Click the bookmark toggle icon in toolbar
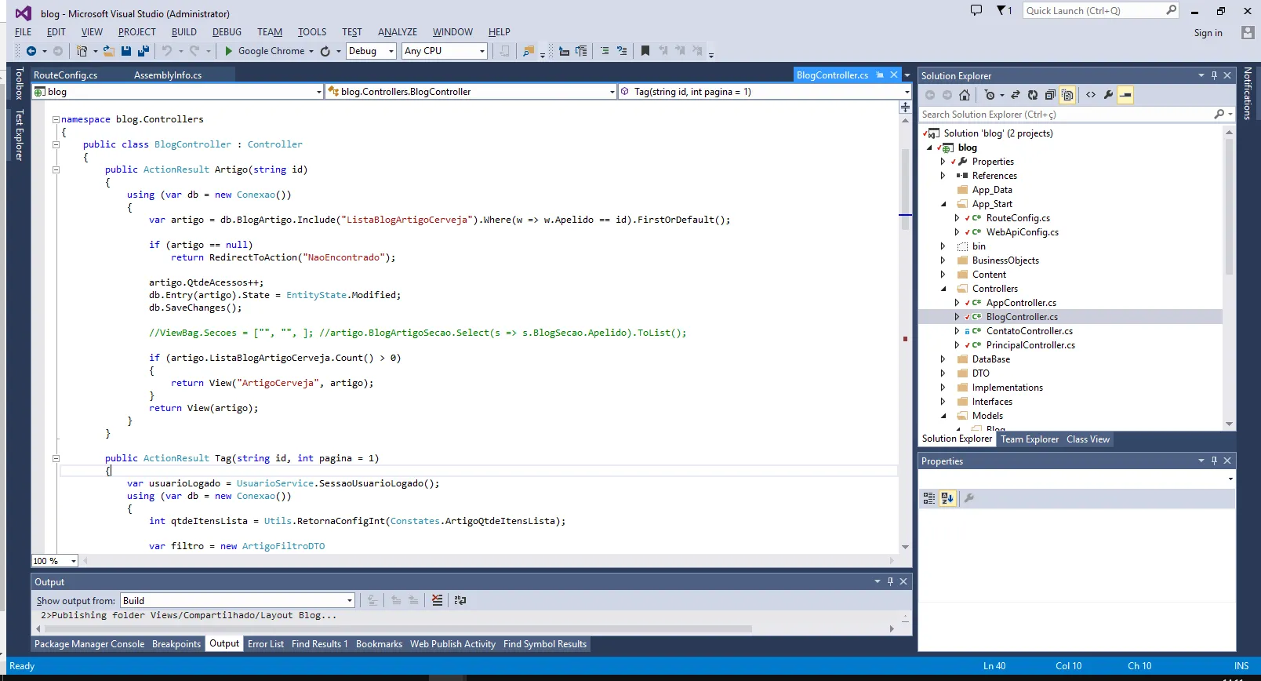 coord(645,51)
